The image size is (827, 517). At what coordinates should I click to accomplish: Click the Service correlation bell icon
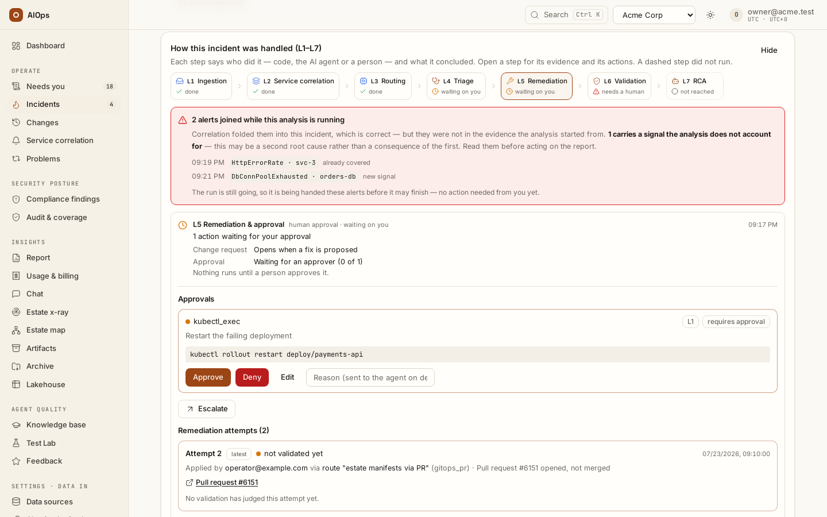click(16, 141)
